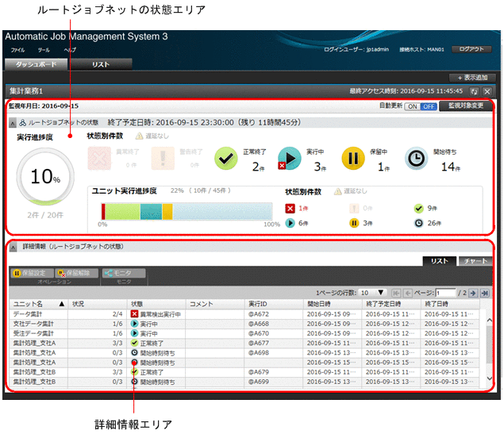Switch to the ダッシュボード tab

click(x=36, y=64)
